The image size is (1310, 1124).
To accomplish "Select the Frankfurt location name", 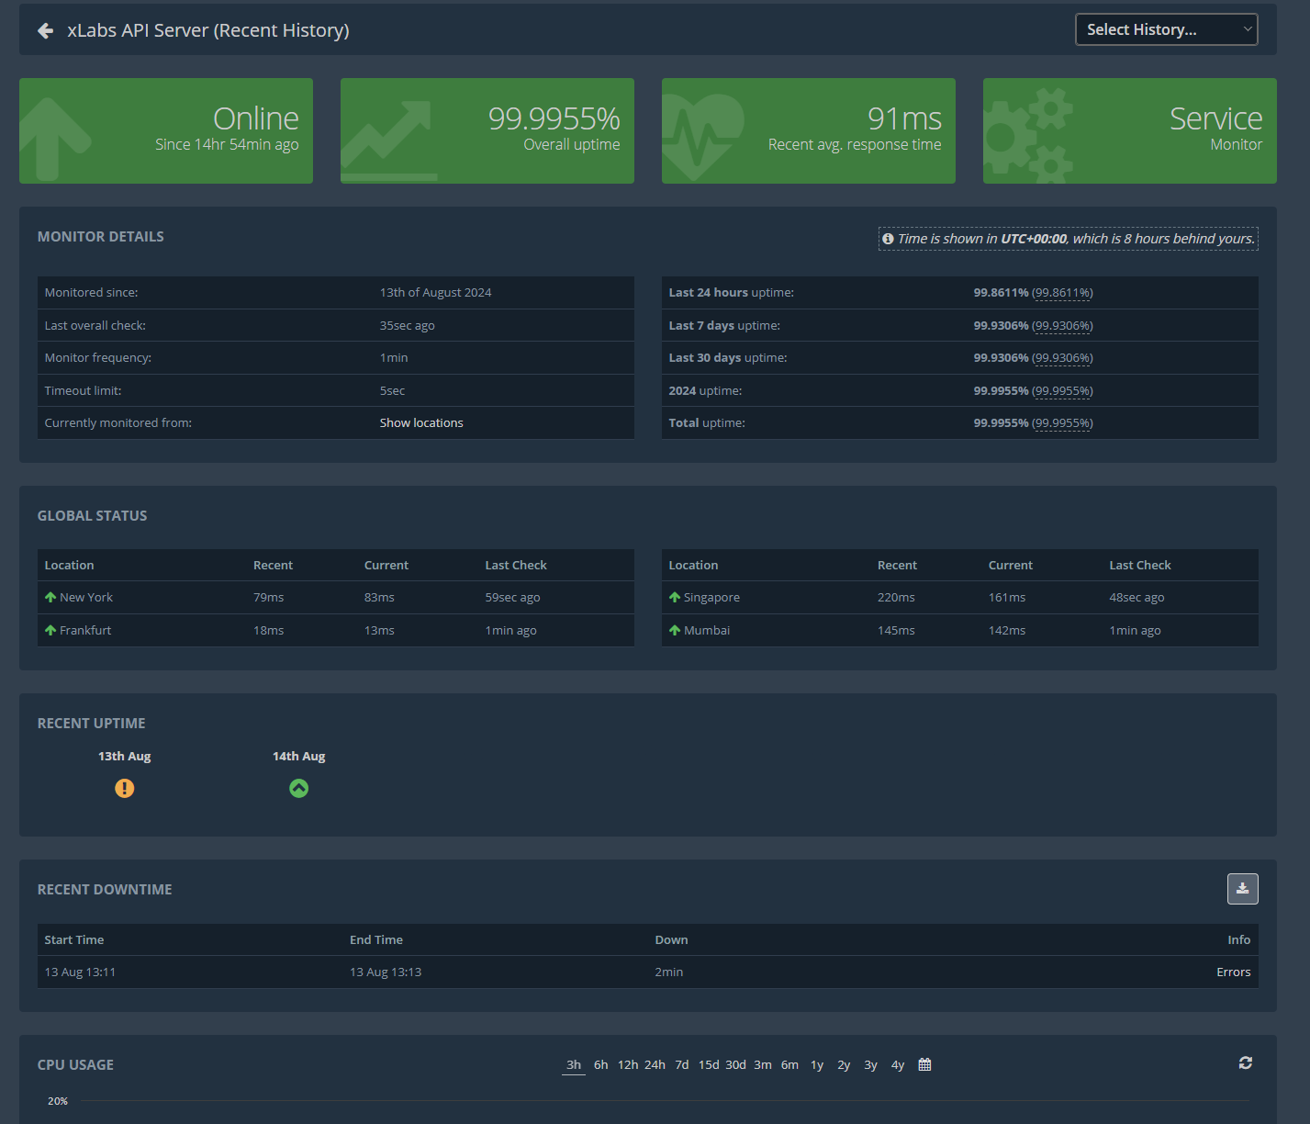I will coord(85,631).
